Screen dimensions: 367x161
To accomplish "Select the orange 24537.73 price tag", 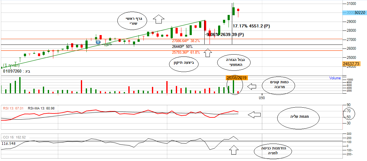I will click(351, 64).
